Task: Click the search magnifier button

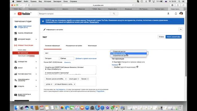Action: coord(114,14)
